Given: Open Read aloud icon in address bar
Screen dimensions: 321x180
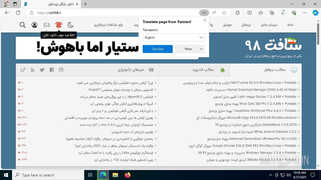Looking at the screenshot, I should pos(214,13).
